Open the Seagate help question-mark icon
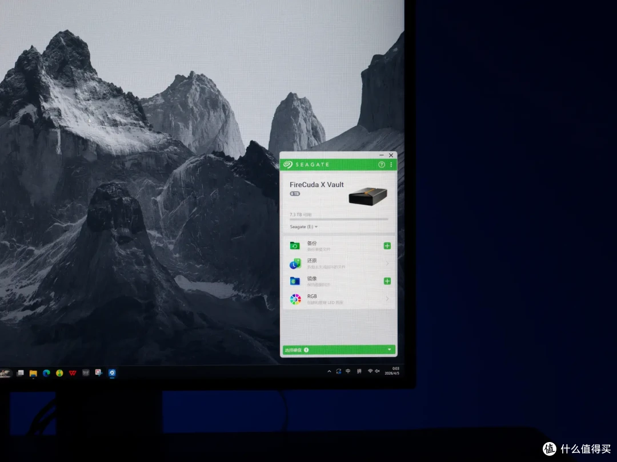 pyautogui.click(x=381, y=165)
